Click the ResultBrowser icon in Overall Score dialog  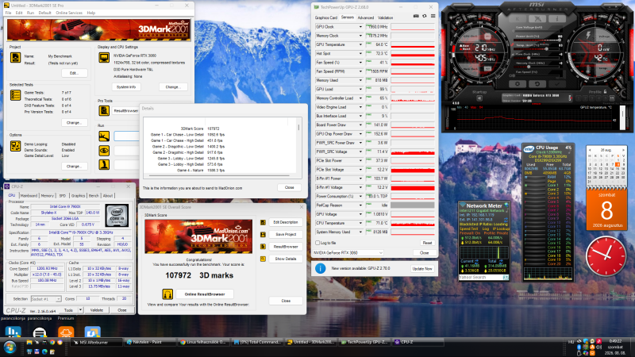[x=263, y=247]
